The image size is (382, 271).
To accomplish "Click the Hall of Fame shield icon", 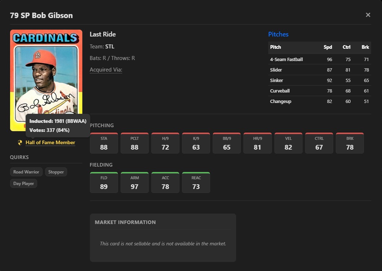I will point(20,143).
